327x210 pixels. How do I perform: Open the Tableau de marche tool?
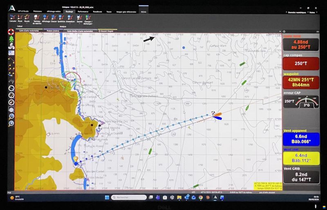(37, 19)
